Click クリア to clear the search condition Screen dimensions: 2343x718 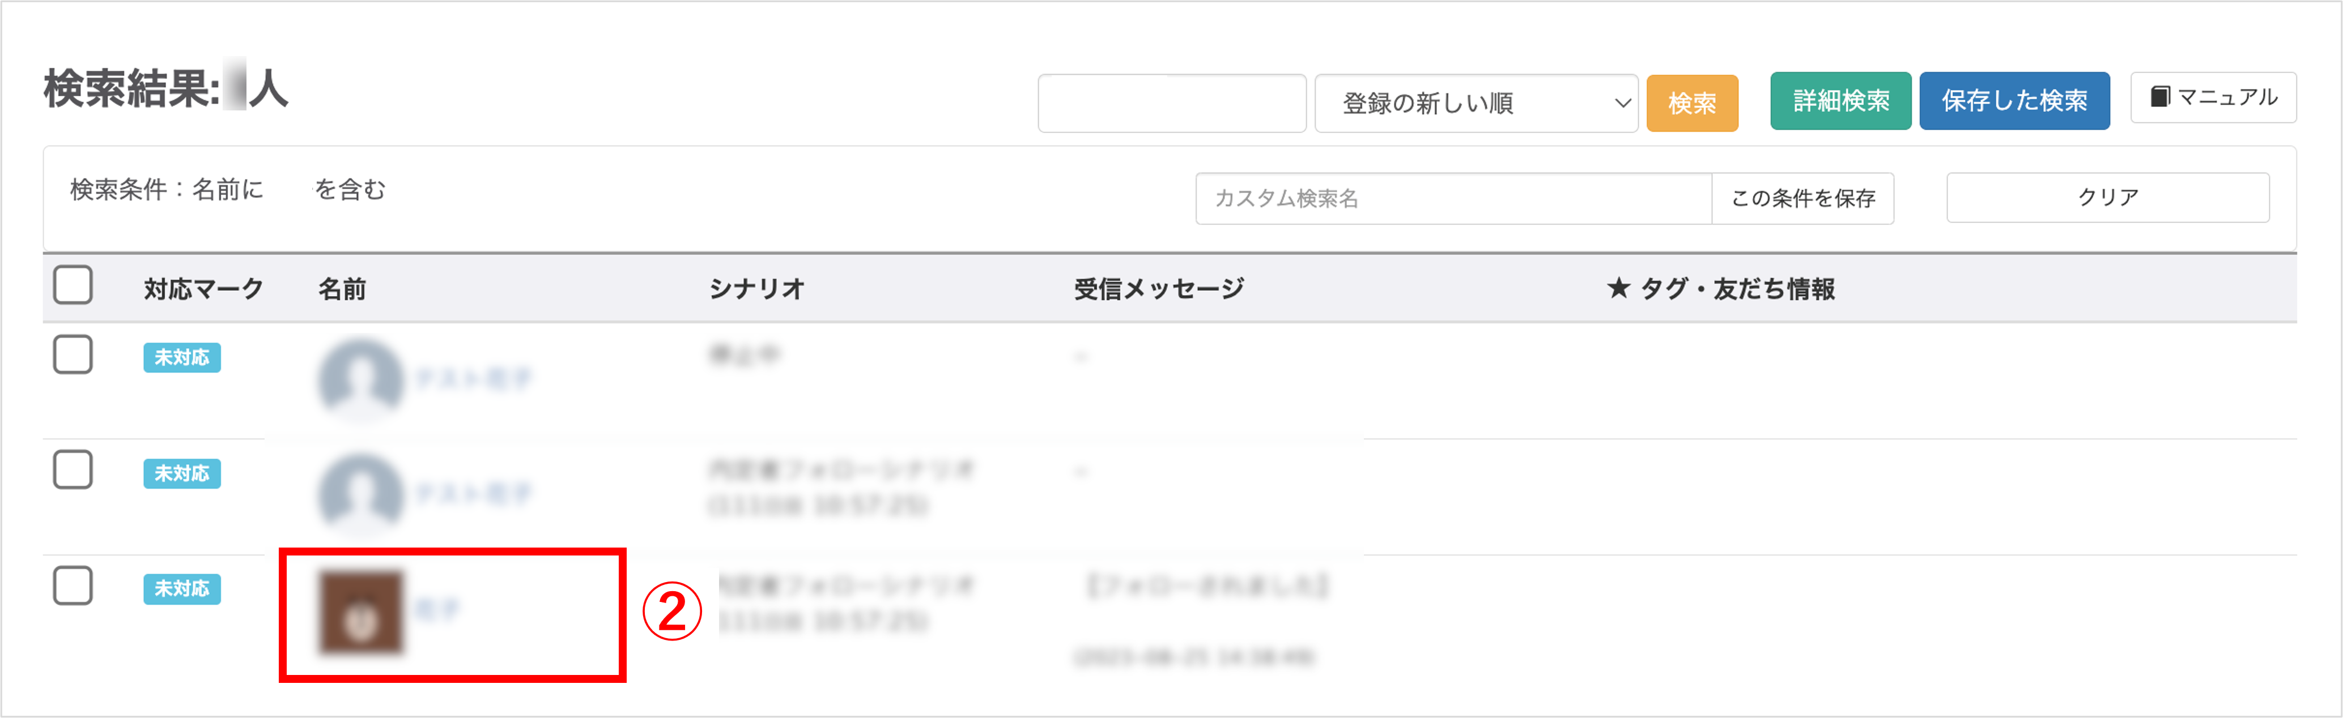2107,197
